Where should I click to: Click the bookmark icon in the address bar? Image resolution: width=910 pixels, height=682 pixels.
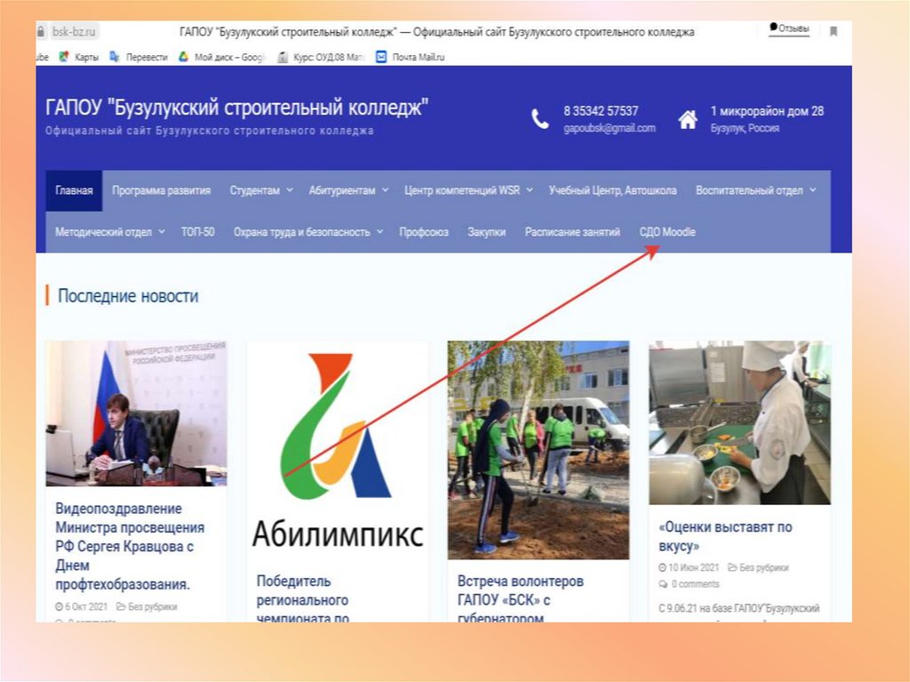[x=834, y=31]
